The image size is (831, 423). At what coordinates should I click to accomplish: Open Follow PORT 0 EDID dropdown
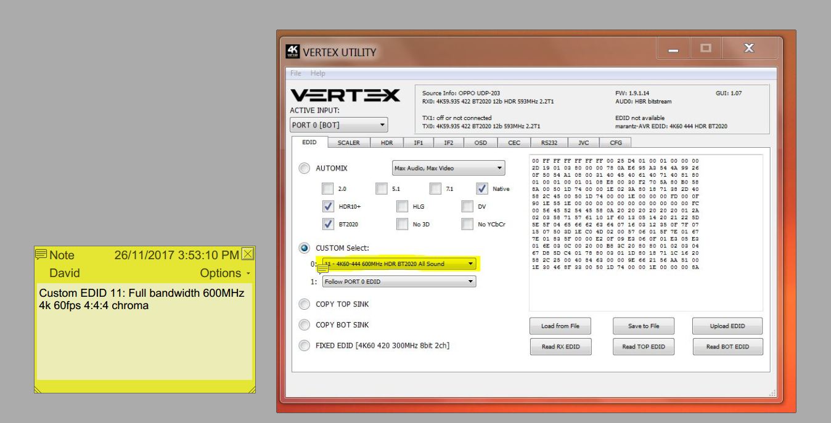(398, 281)
